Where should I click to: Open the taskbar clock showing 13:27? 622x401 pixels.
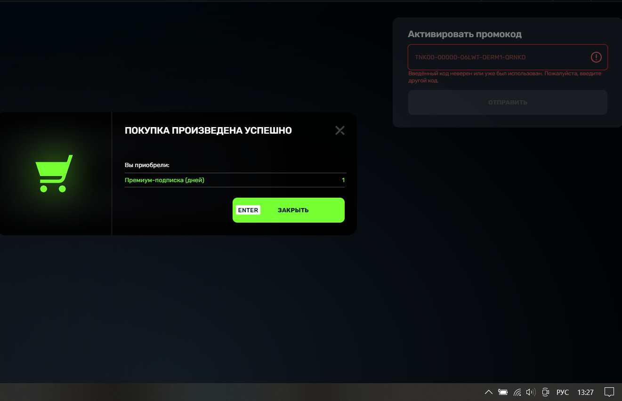(x=585, y=392)
